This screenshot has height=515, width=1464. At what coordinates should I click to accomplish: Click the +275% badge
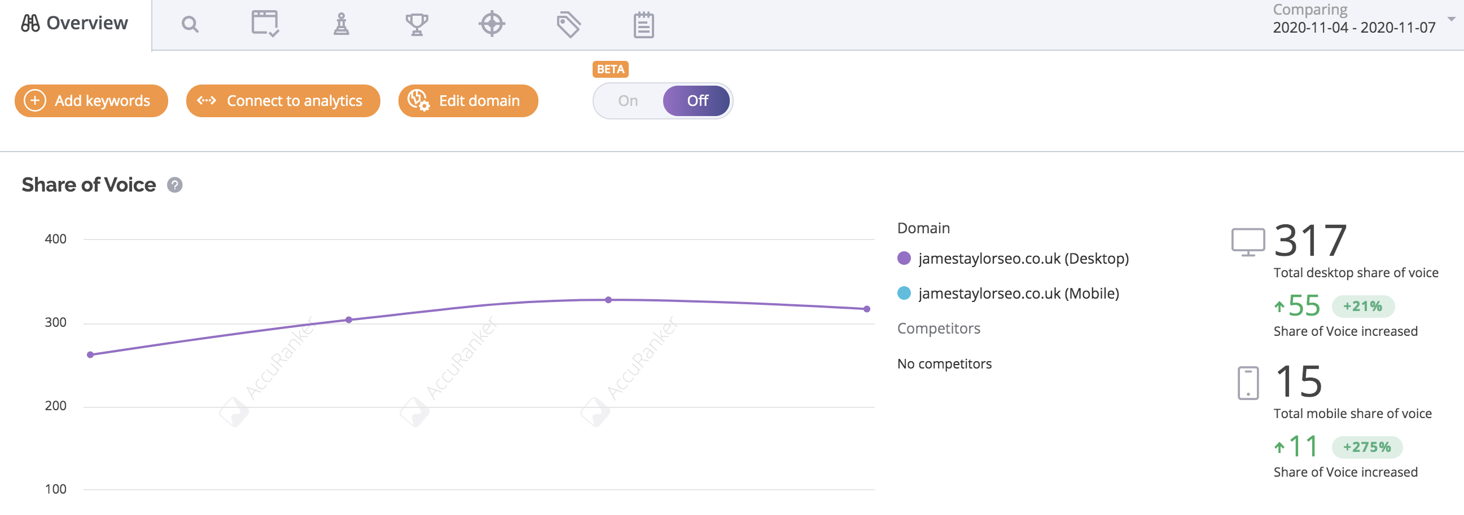coord(1367,447)
